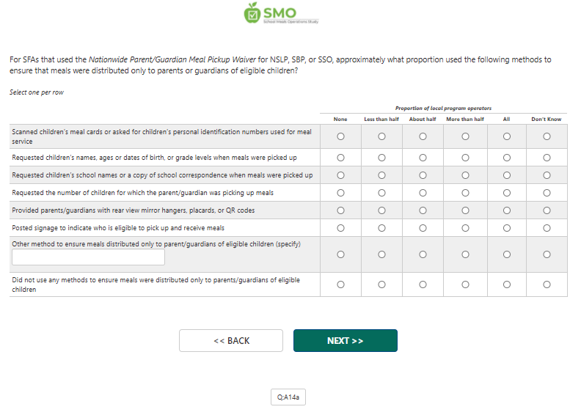Select 'All' for requested children's names row
Image resolution: width=581 pixels, height=415 pixels.
tap(506, 158)
